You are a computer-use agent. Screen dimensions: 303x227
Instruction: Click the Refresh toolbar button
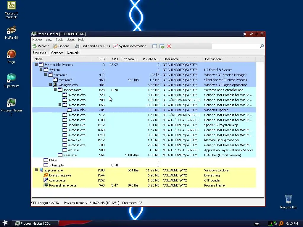[41, 46]
